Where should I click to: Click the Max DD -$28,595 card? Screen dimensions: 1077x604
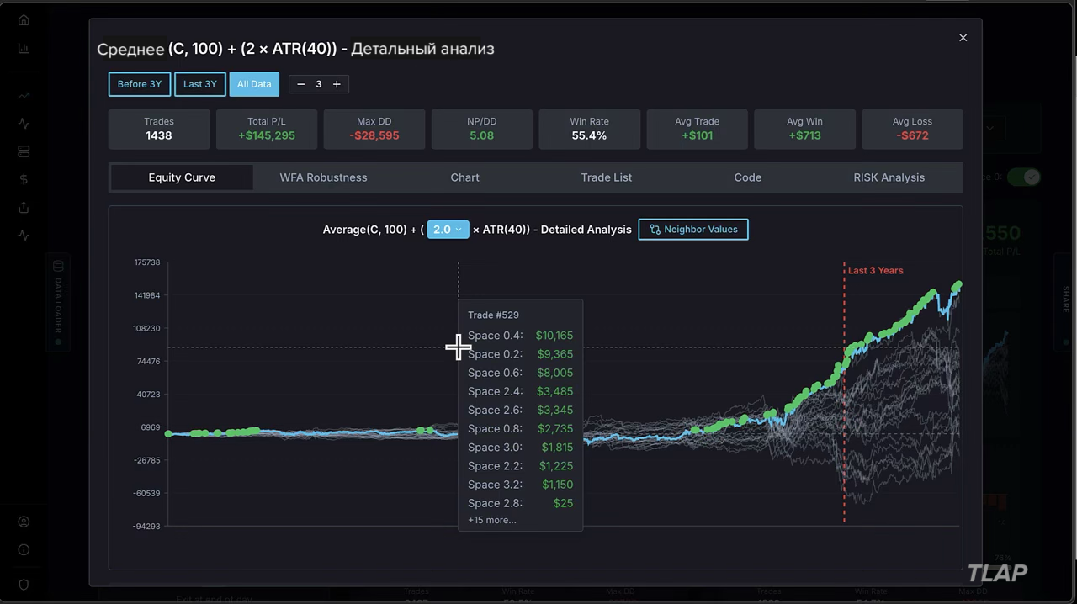pos(374,129)
